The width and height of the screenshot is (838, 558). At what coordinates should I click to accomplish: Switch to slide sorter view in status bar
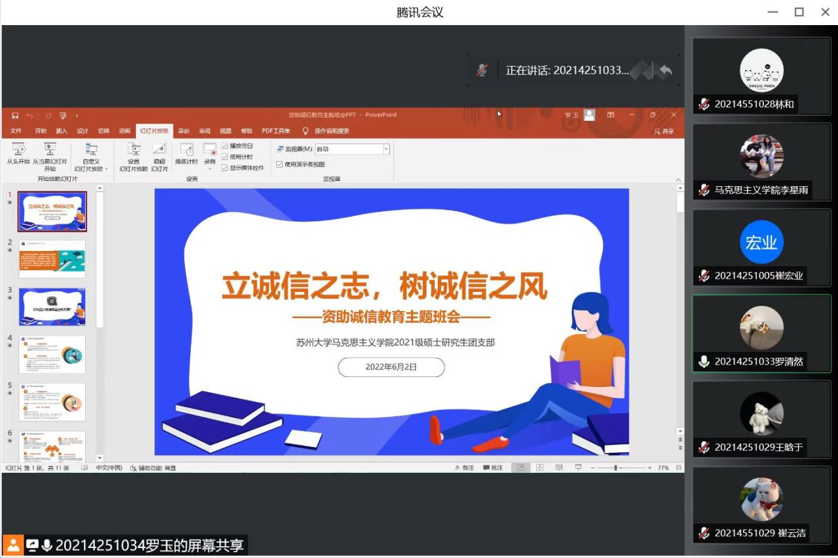pyautogui.click(x=540, y=468)
